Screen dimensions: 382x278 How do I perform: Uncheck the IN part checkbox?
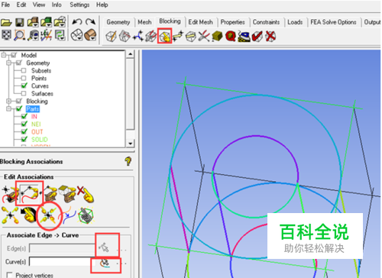(x=24, y=116)
